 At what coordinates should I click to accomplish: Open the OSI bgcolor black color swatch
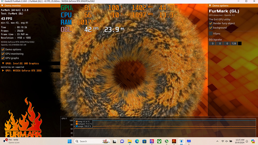click(x=240, y=43)
